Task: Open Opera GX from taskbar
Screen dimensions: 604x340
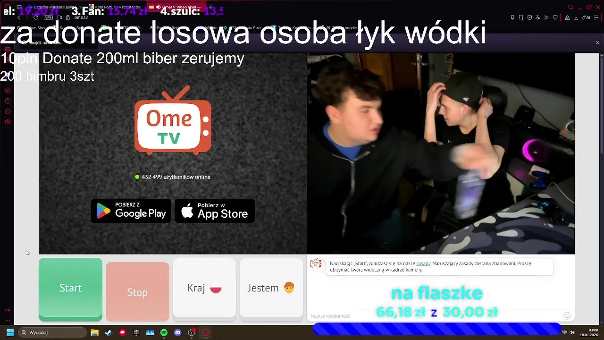Action: [x=205, y=332]
